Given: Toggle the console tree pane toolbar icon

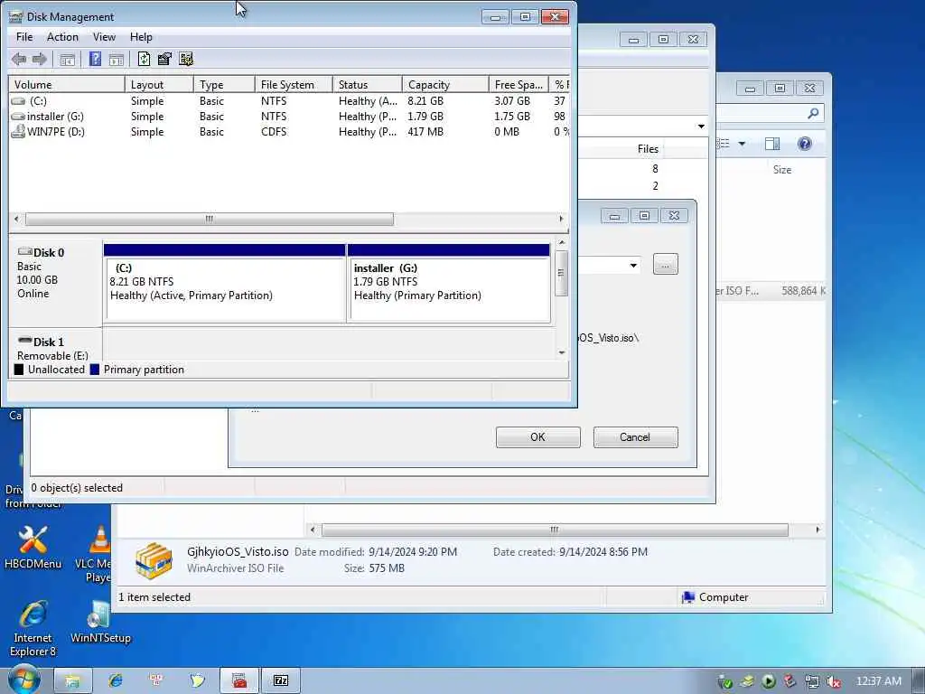Looking at the screenshot, I should coord(67,59).
